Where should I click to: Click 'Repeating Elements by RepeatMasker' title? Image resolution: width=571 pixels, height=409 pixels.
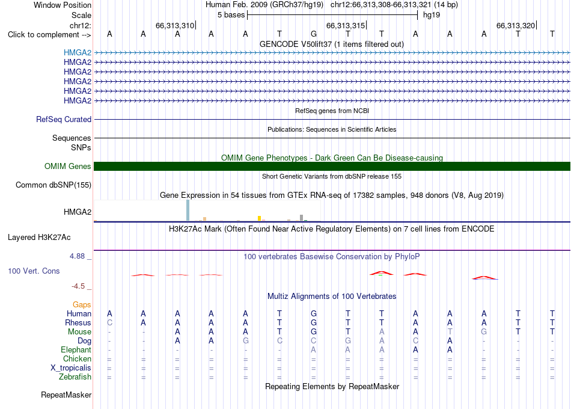tap(332, 386)
